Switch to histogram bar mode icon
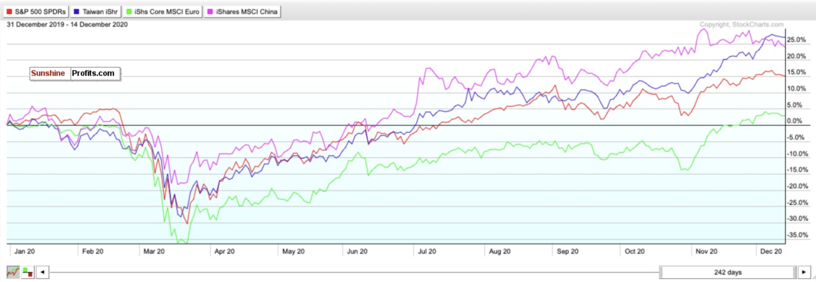 (x=28, y=272)
